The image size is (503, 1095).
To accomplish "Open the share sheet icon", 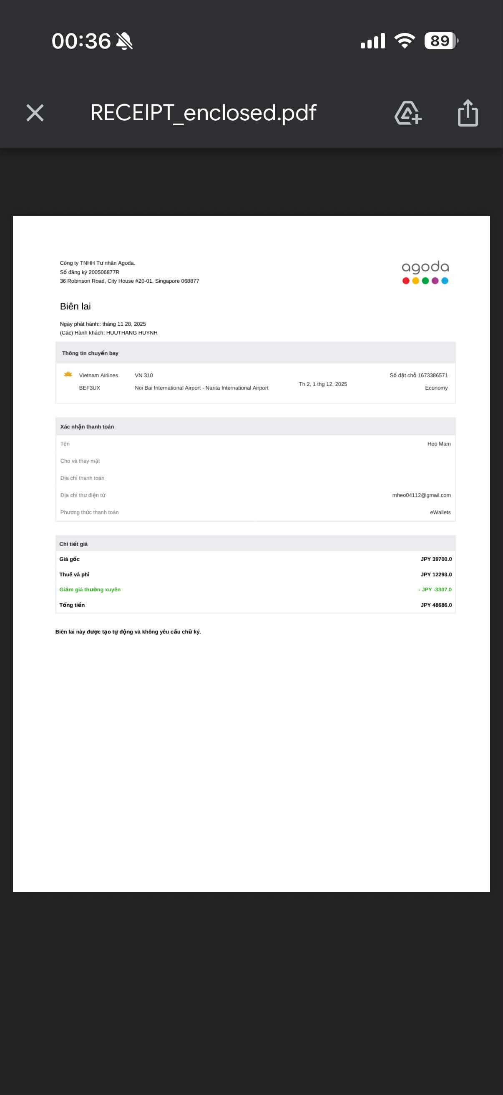I will click(468, 113).
